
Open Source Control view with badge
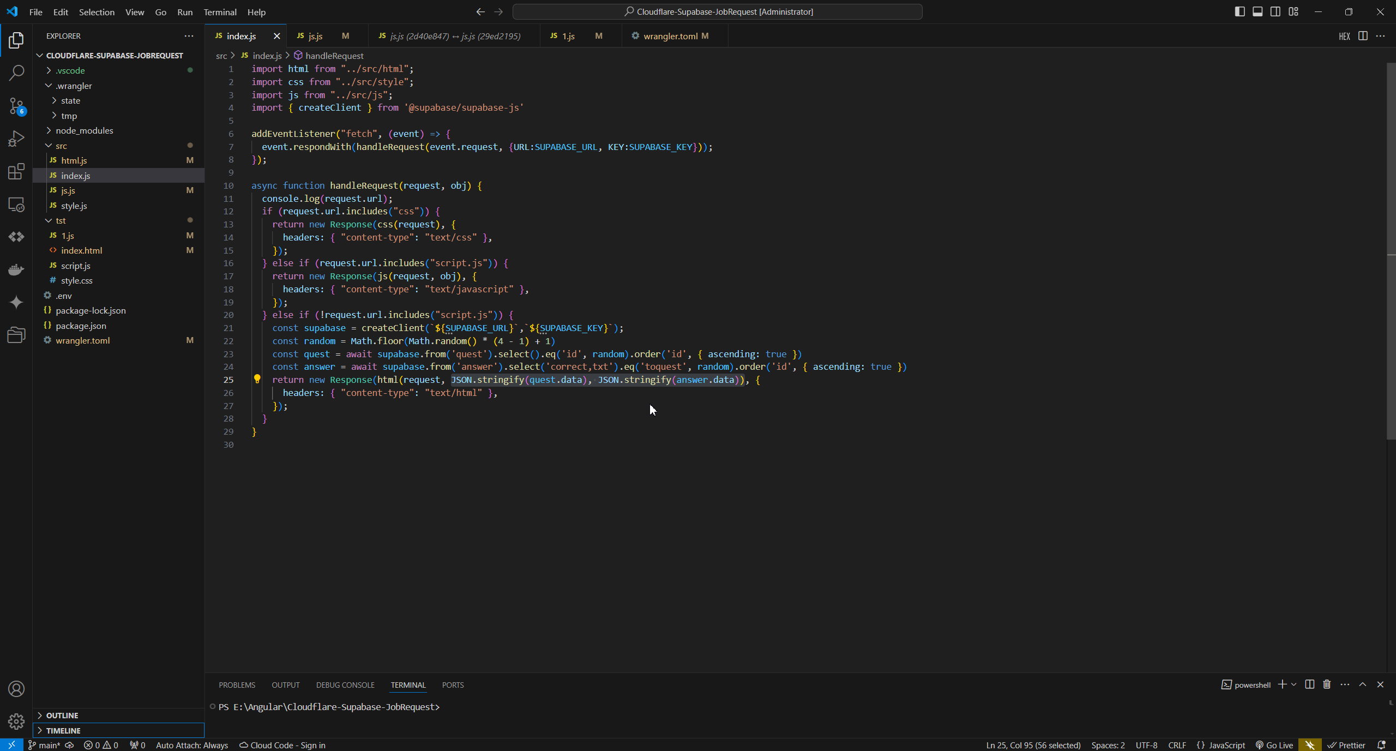pos(16,106)
